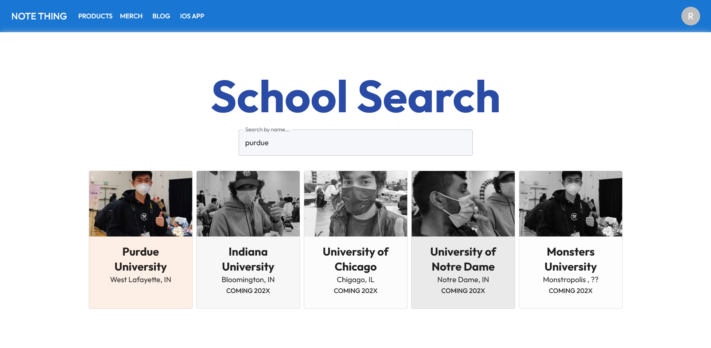Click the Chigago, IL location text
This screenshot has height=348, width=711.
(x=355, y=280)
